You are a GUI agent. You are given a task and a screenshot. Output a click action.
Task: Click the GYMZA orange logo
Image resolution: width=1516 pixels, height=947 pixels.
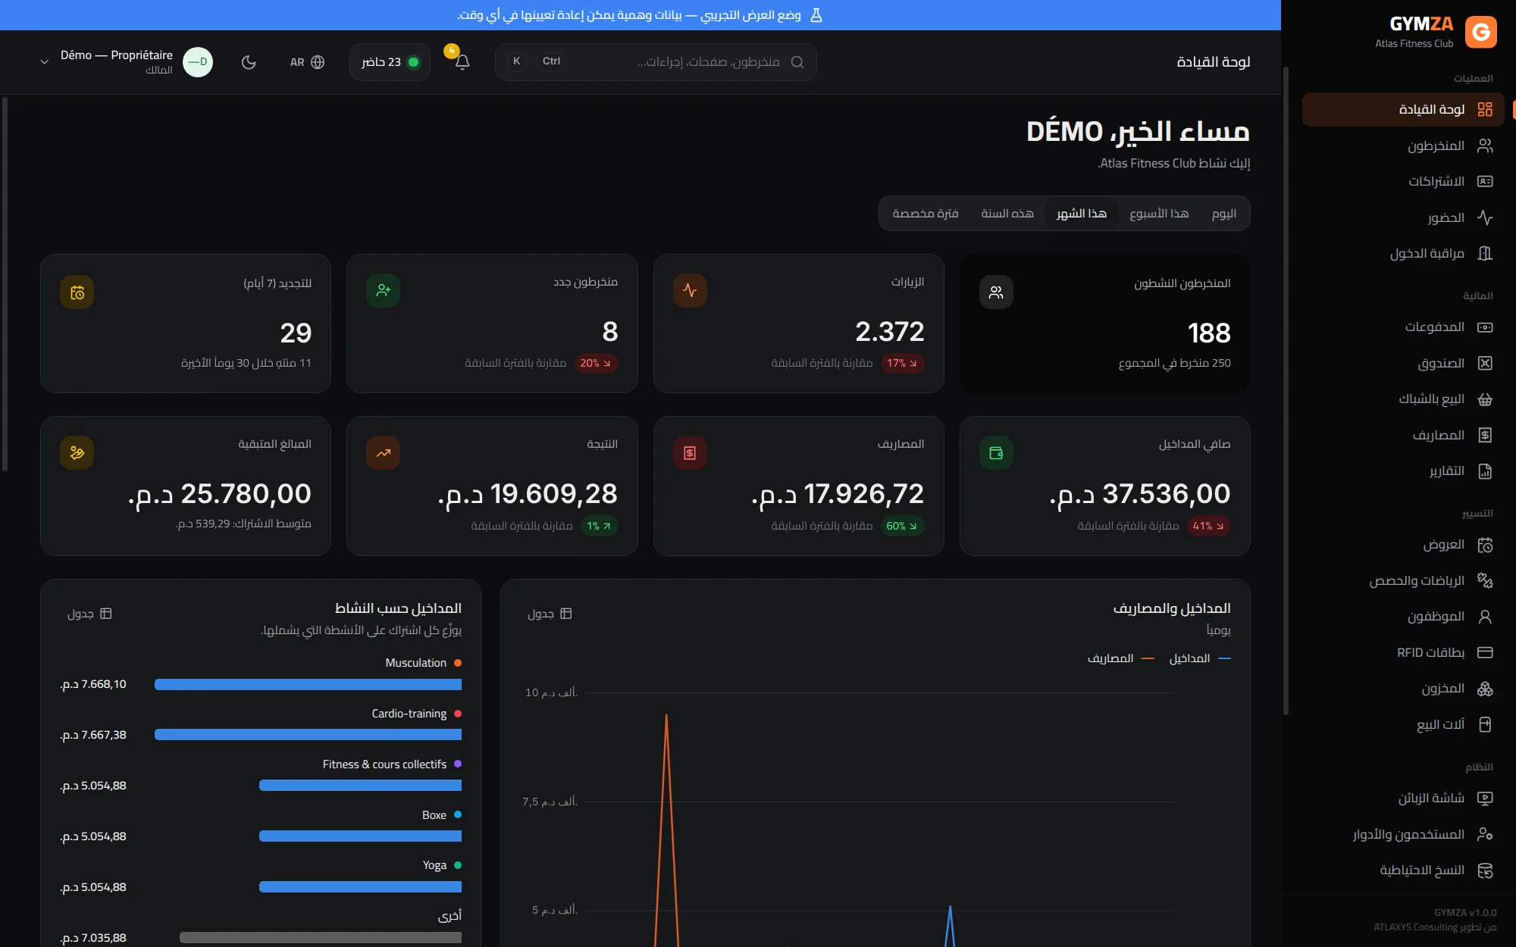point(1481,32)
